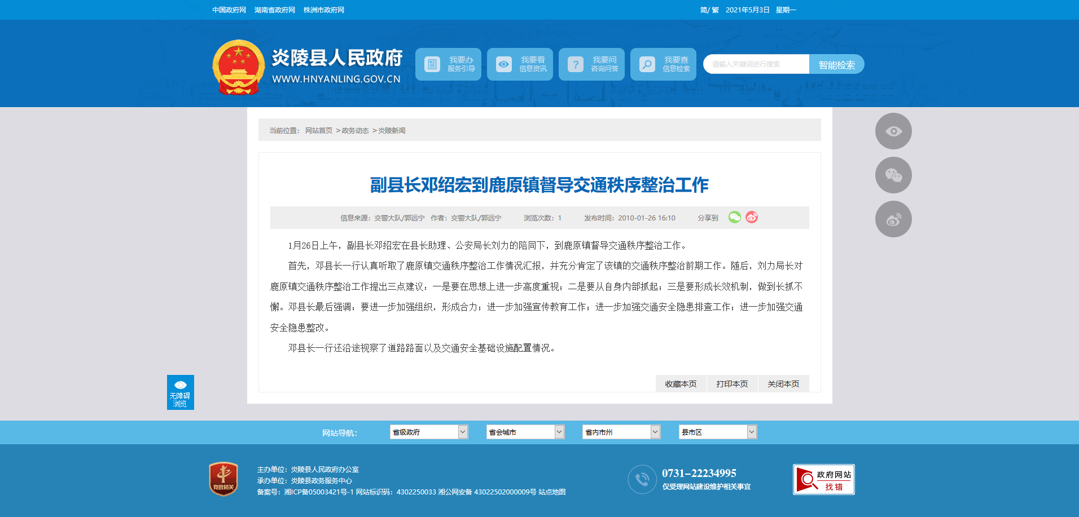Open the 县市区 dropdown list
Screen dimensions: 1079x517
(717, 432)
